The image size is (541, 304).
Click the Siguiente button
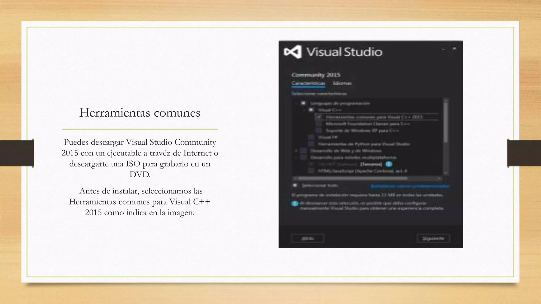coord(433,238)
